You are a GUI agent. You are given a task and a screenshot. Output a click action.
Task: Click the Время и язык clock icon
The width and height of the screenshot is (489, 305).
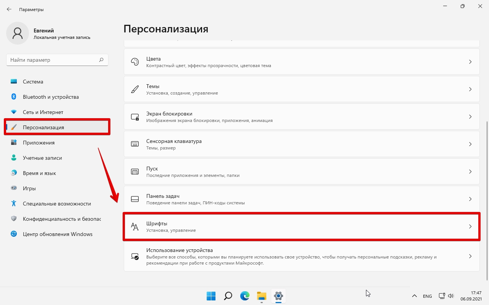14,173
